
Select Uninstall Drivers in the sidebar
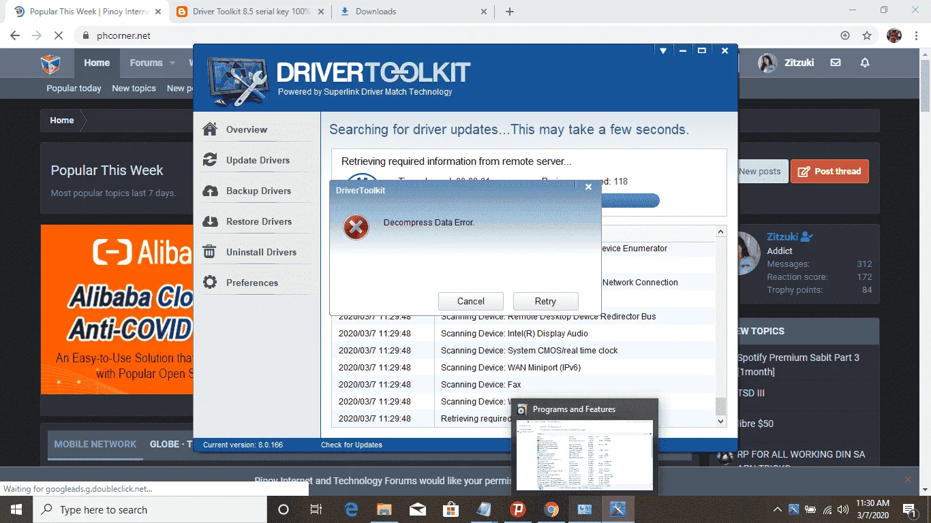[261, 252]
